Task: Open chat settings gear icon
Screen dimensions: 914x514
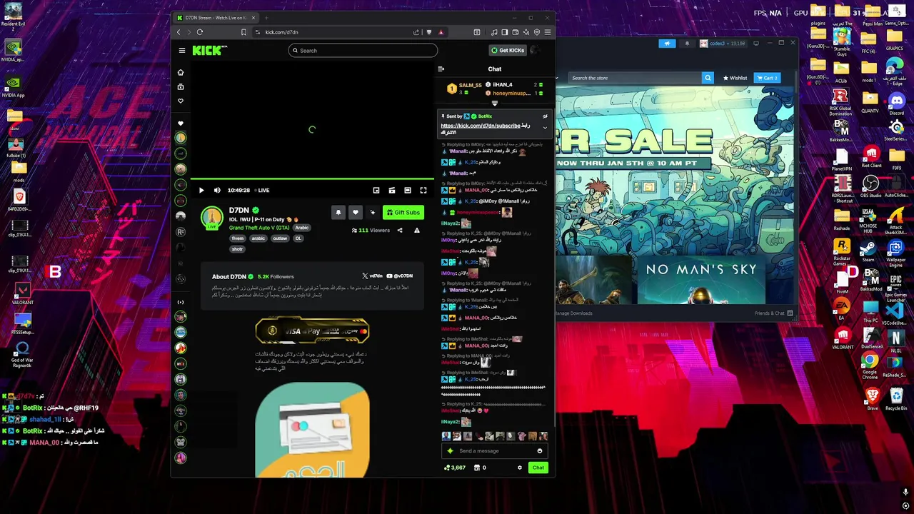Action: coord(520,468)
